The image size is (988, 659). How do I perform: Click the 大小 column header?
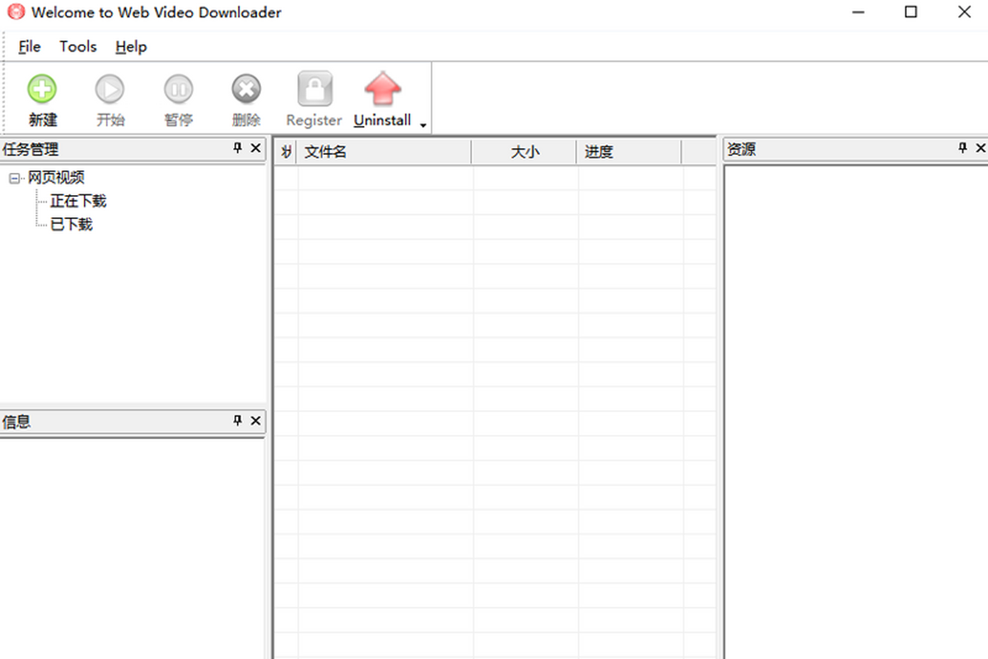click(x=524, y=152)
